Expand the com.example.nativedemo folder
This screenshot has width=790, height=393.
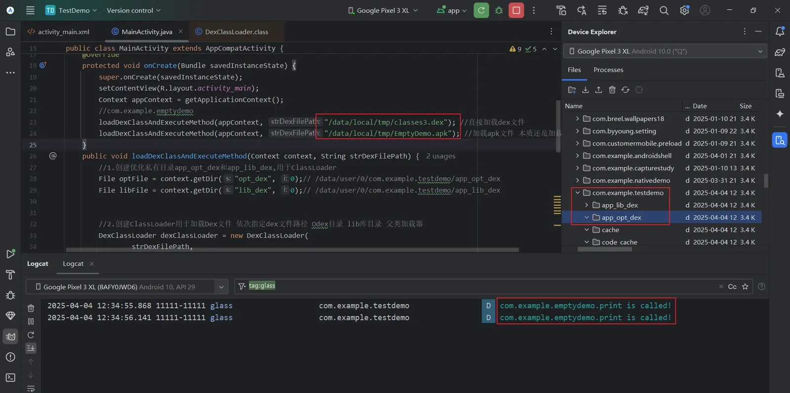tap(577, 180)
